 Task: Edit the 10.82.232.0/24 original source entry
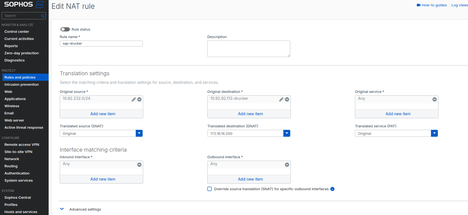tap(134, 100)
